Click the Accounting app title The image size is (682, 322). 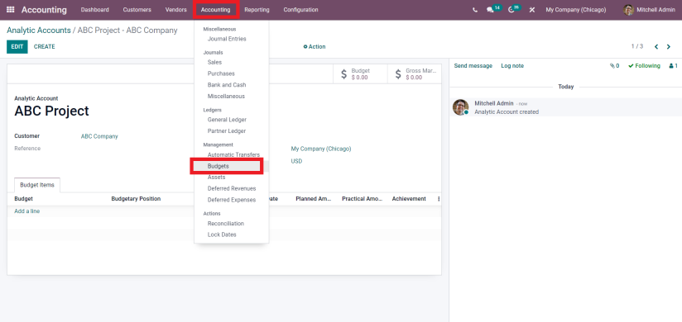(44, 10)
